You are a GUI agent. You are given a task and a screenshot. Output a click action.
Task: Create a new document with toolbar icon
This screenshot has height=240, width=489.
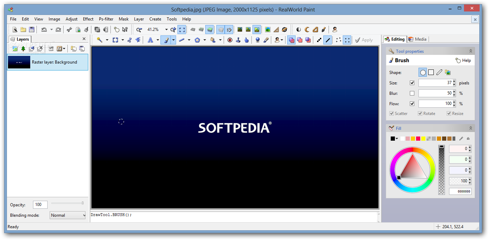coord(15,30)
